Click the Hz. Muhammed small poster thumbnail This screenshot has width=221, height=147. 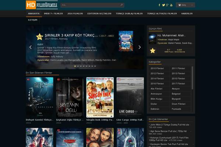pos(152,39)
